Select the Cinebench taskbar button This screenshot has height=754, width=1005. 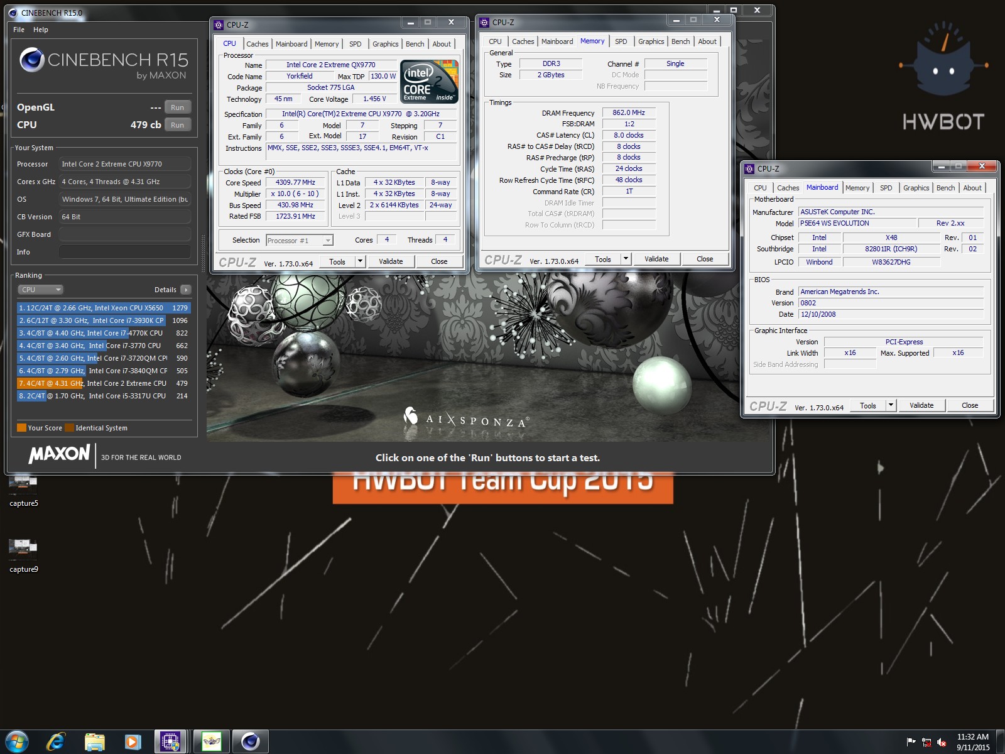tap(251, 742)
